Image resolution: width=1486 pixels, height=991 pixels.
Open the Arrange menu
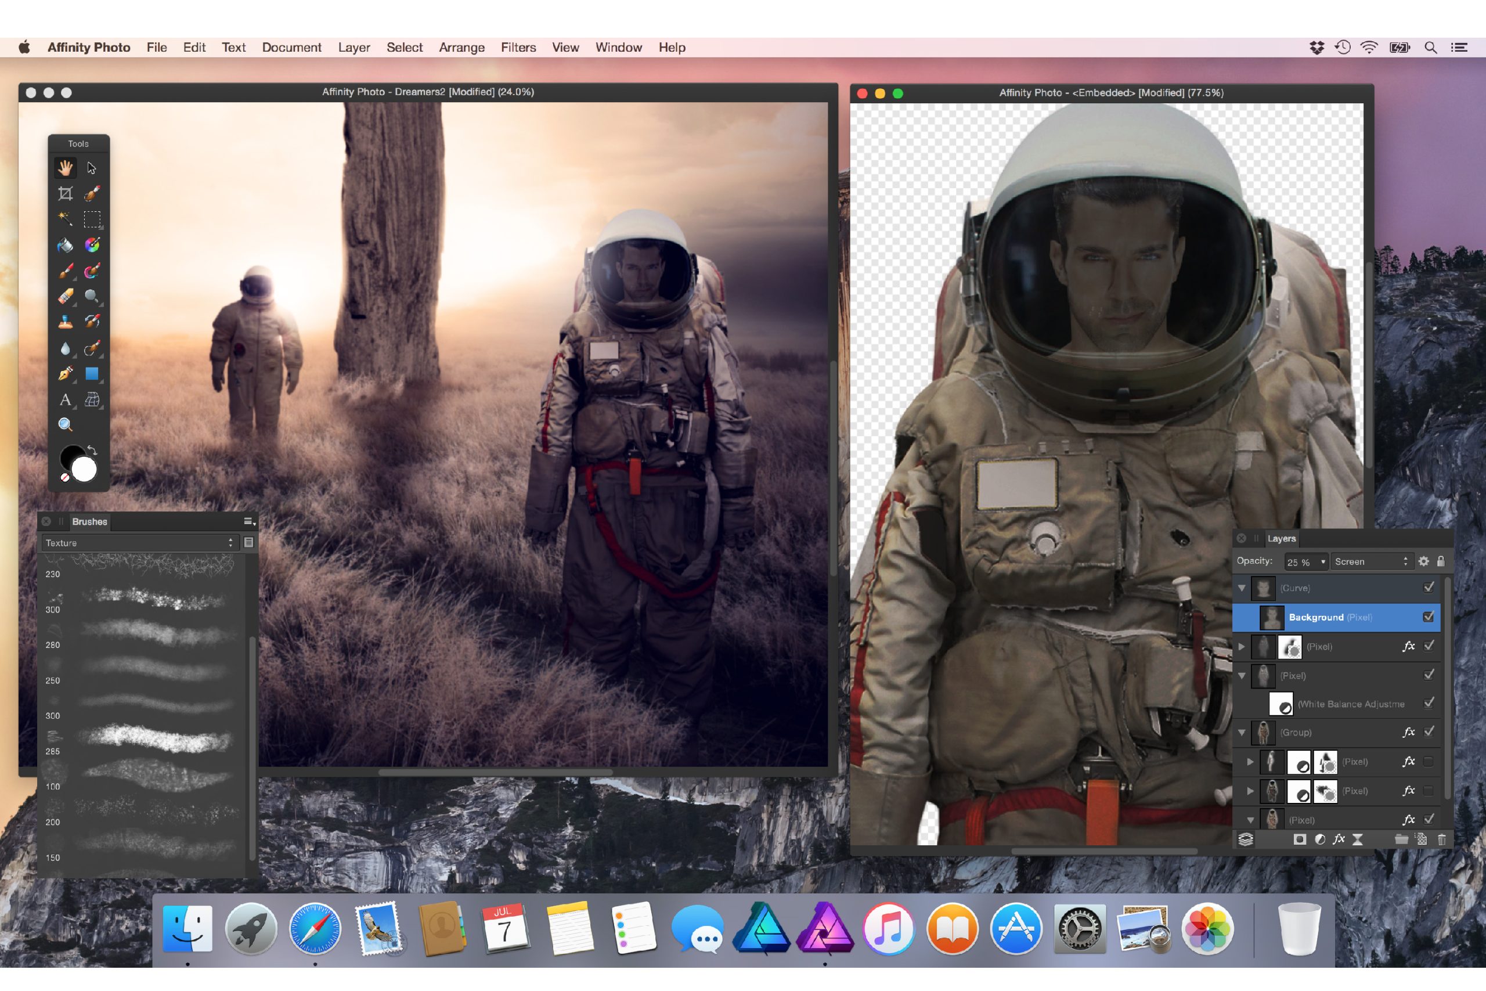point(461,48)
